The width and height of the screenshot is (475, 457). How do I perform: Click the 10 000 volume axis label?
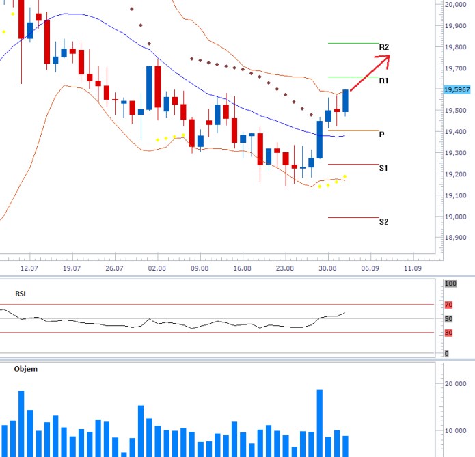point(455,430)
